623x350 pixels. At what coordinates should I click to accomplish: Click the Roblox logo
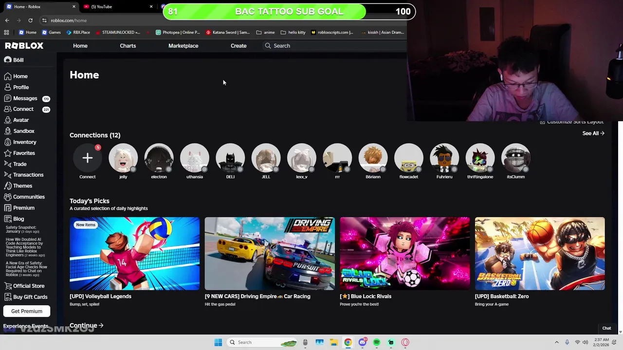tap(24, 46)
